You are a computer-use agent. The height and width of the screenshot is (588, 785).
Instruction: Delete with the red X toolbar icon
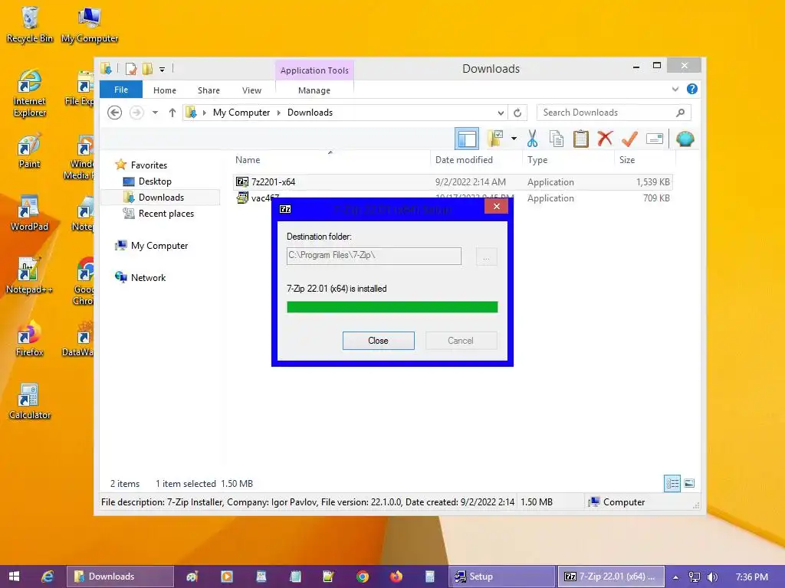pyautogui.click(x=605, y=139)
